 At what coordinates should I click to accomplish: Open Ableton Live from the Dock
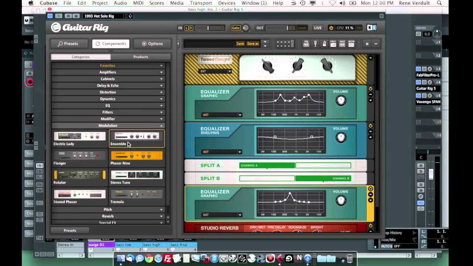coord(289,259)
